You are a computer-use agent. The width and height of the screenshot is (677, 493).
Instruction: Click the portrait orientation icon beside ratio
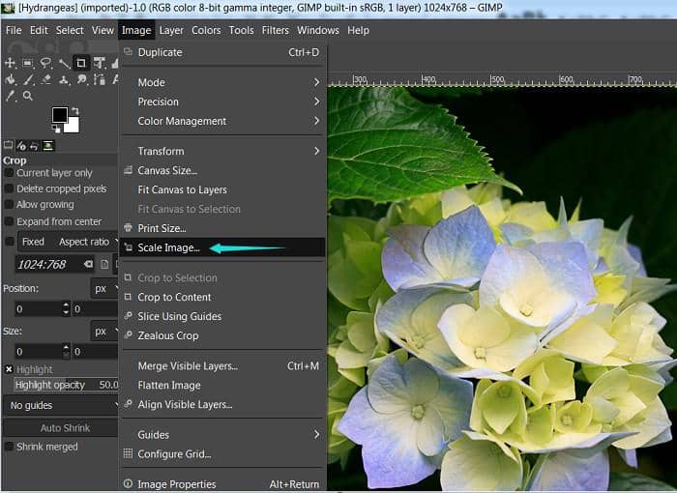[104, 264]
